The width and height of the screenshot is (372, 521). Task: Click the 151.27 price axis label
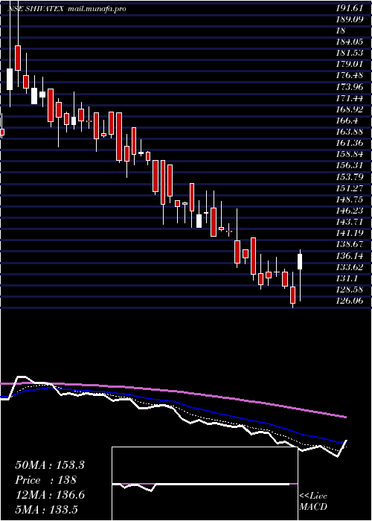tap(349, 188)
